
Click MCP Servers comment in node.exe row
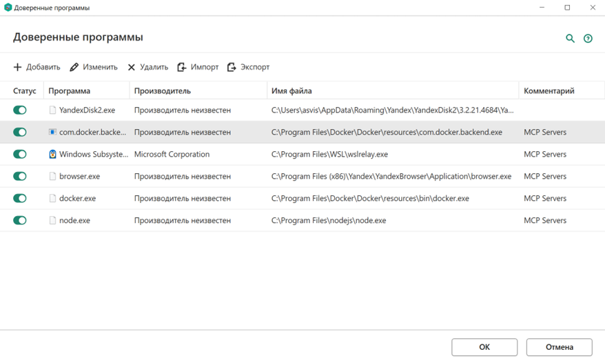click(x=545, y=220)
